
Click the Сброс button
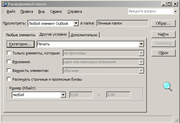(163, 53)
